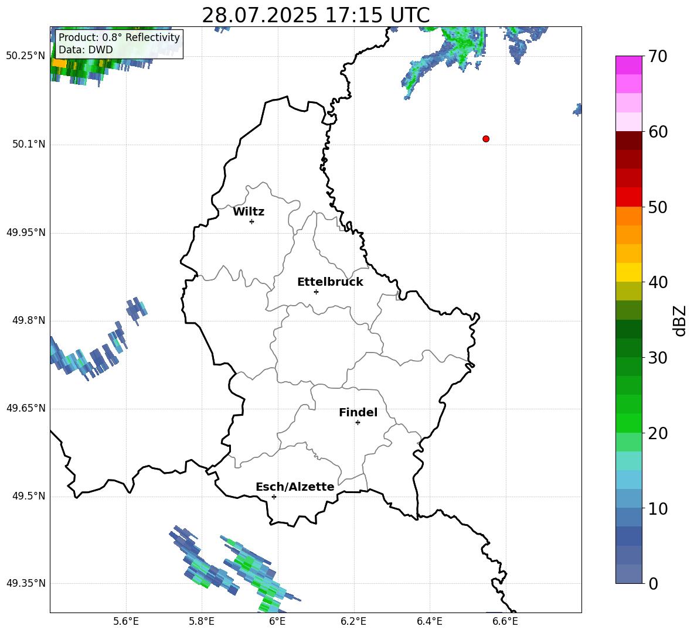Click colorbar tick label 0
Image resolution: width=694 pixels, height=633 pixels.
tap(654, 583)
